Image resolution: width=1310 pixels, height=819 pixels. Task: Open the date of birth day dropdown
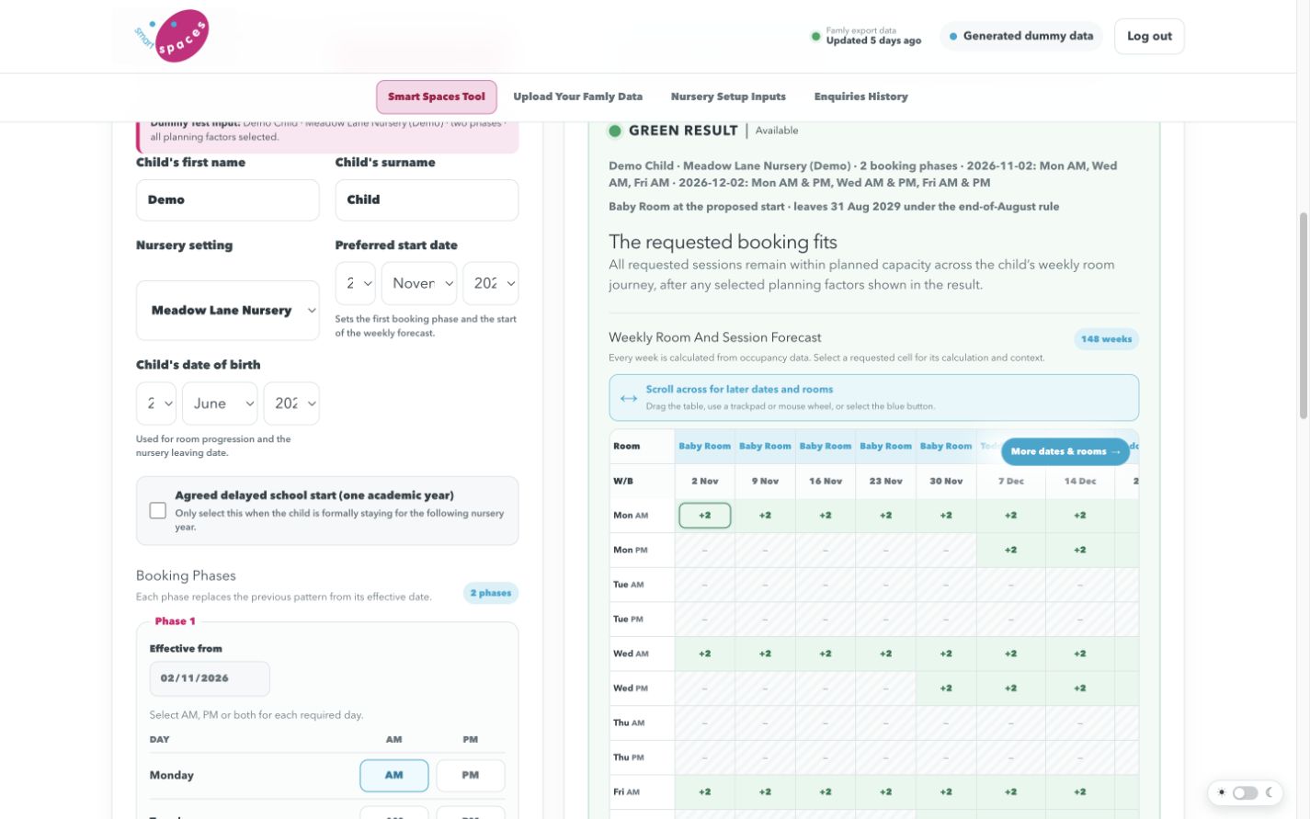156,404
